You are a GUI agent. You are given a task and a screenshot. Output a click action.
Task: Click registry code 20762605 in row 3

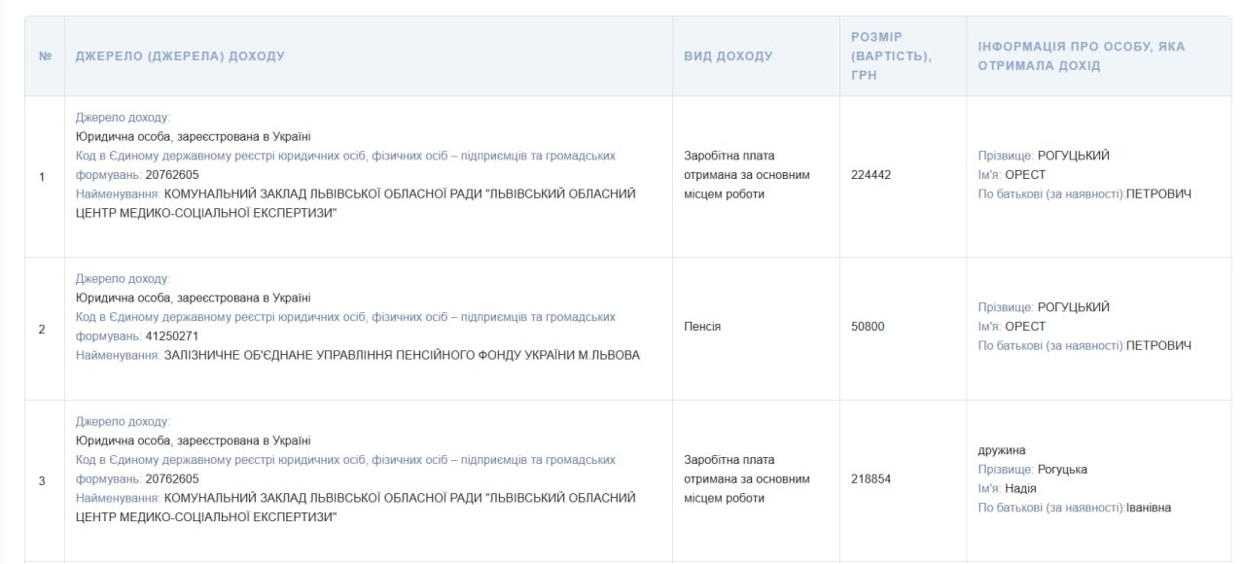point(172,479)
